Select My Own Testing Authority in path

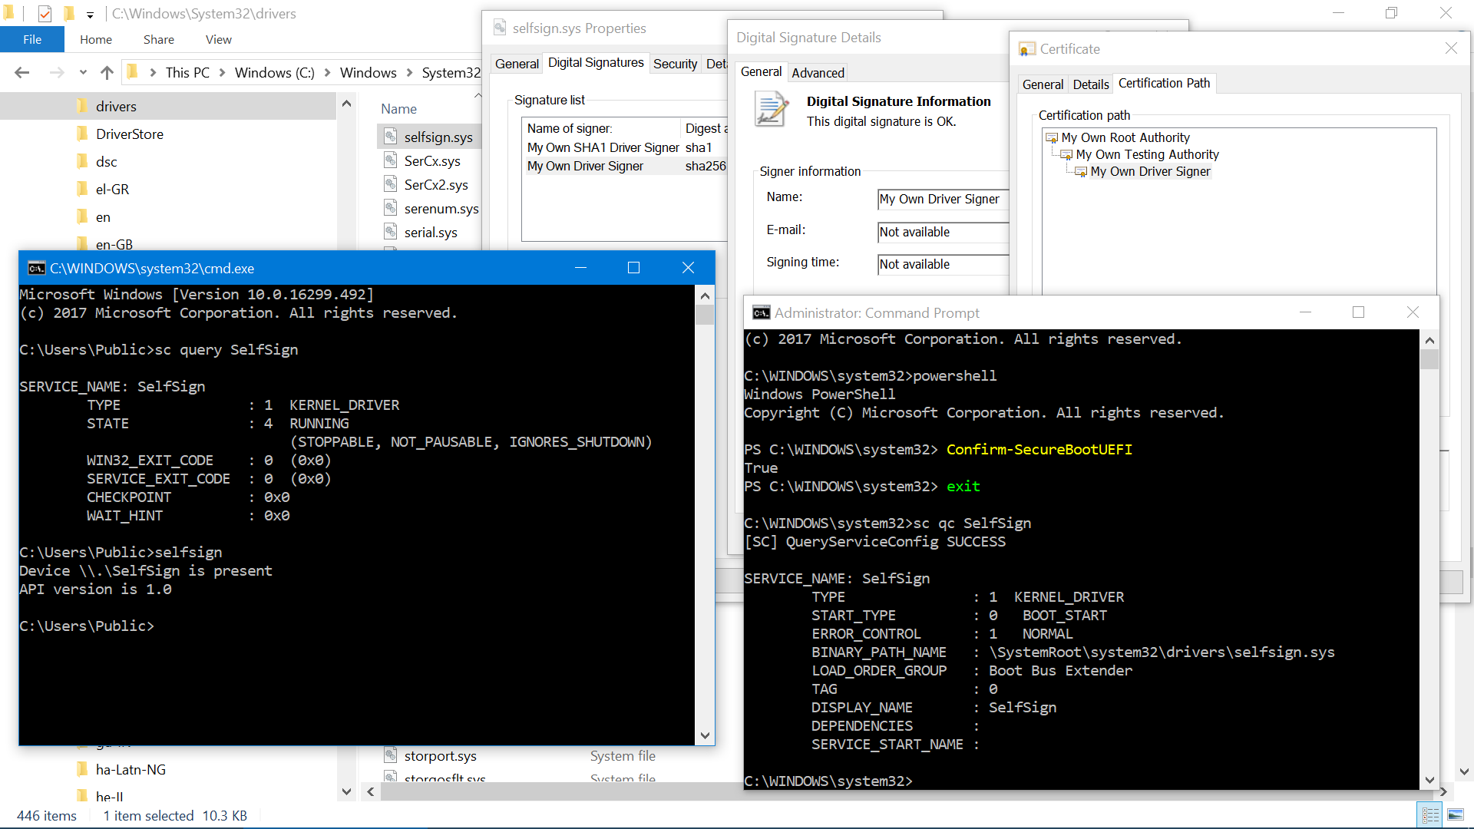point(1146,154)
